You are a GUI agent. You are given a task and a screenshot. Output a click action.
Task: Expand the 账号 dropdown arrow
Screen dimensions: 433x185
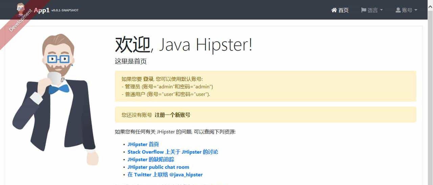click(x=416, y=10)
